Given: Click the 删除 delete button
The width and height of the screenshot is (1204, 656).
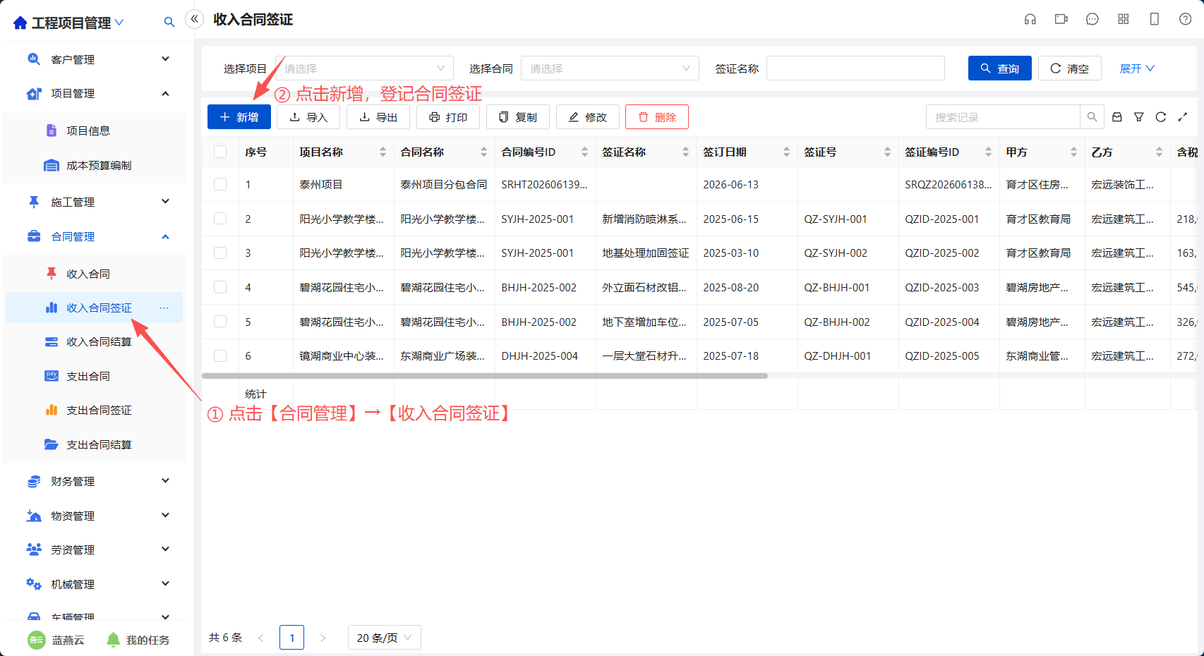Looking at the screenshot, I should pos(657,117).
